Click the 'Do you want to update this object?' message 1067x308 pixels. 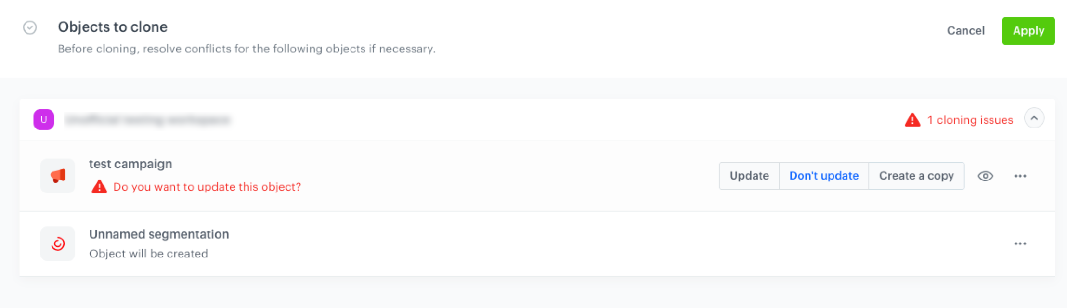[x=207, y=187]
